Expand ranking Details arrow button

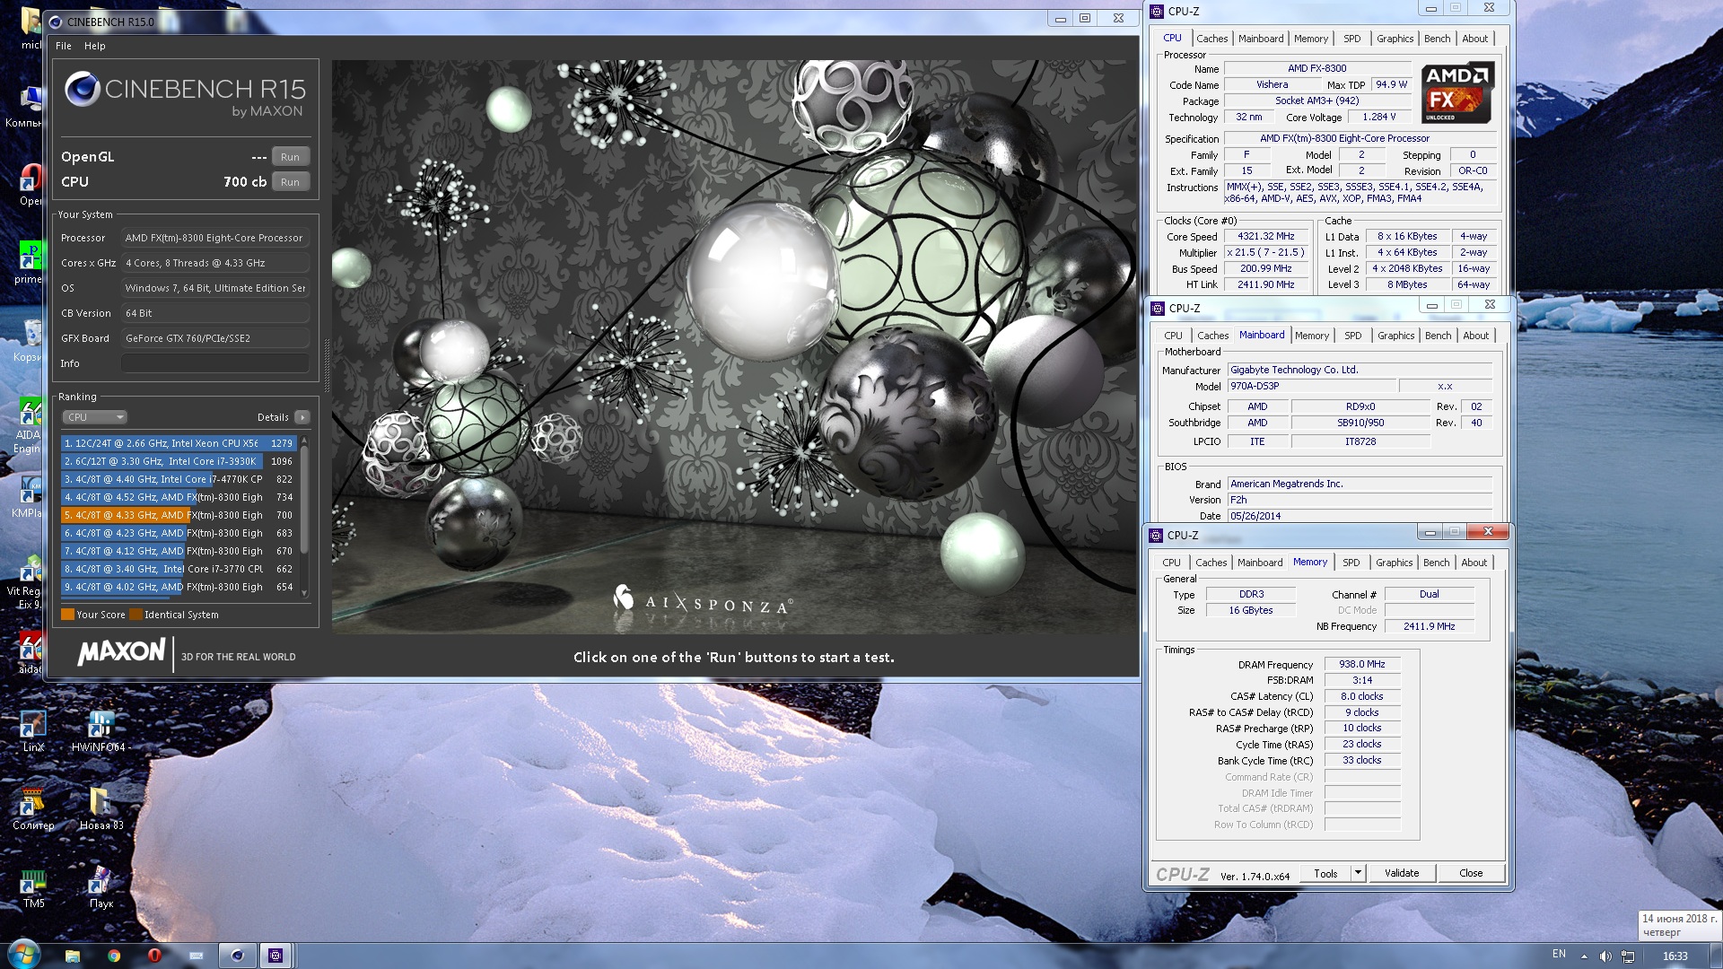pyautogui.click(x=302, y=417)
